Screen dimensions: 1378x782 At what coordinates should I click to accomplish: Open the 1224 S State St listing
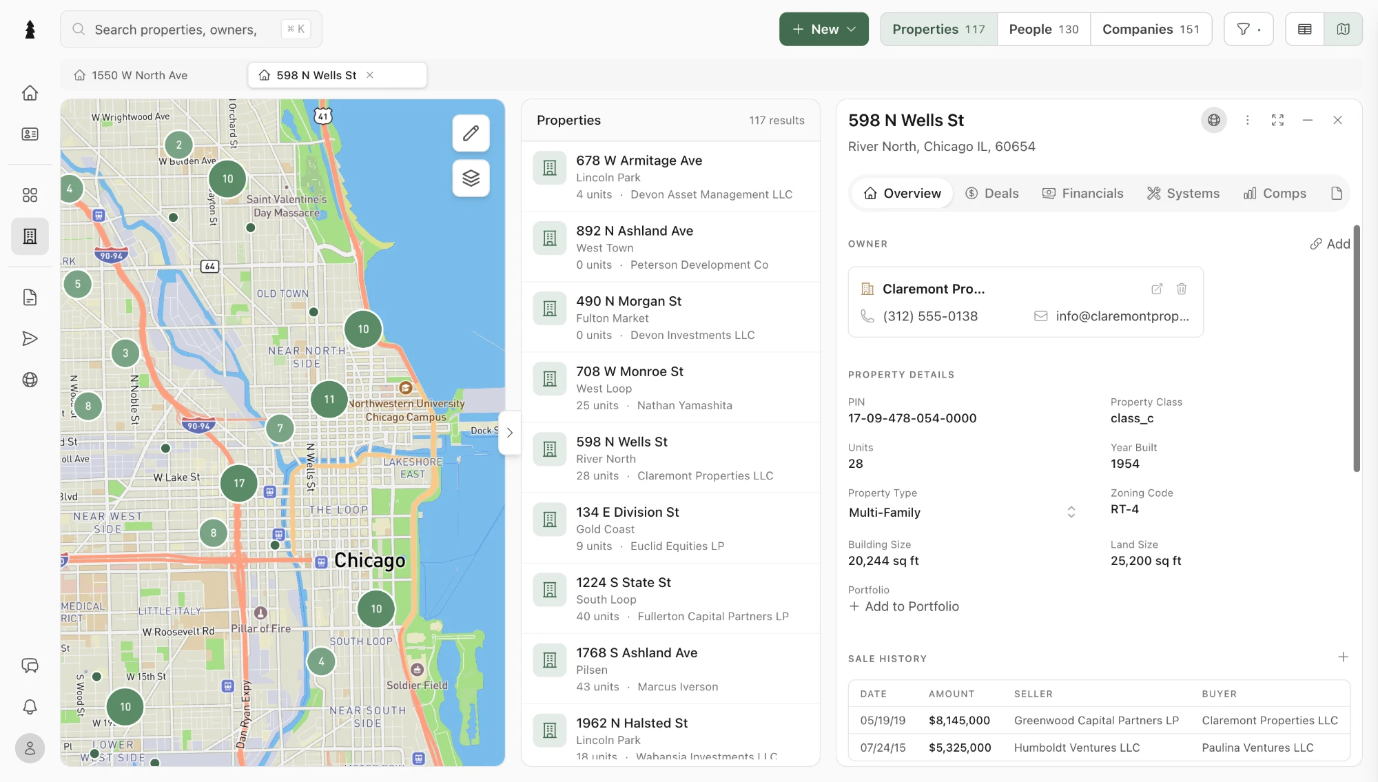(670, 599)
